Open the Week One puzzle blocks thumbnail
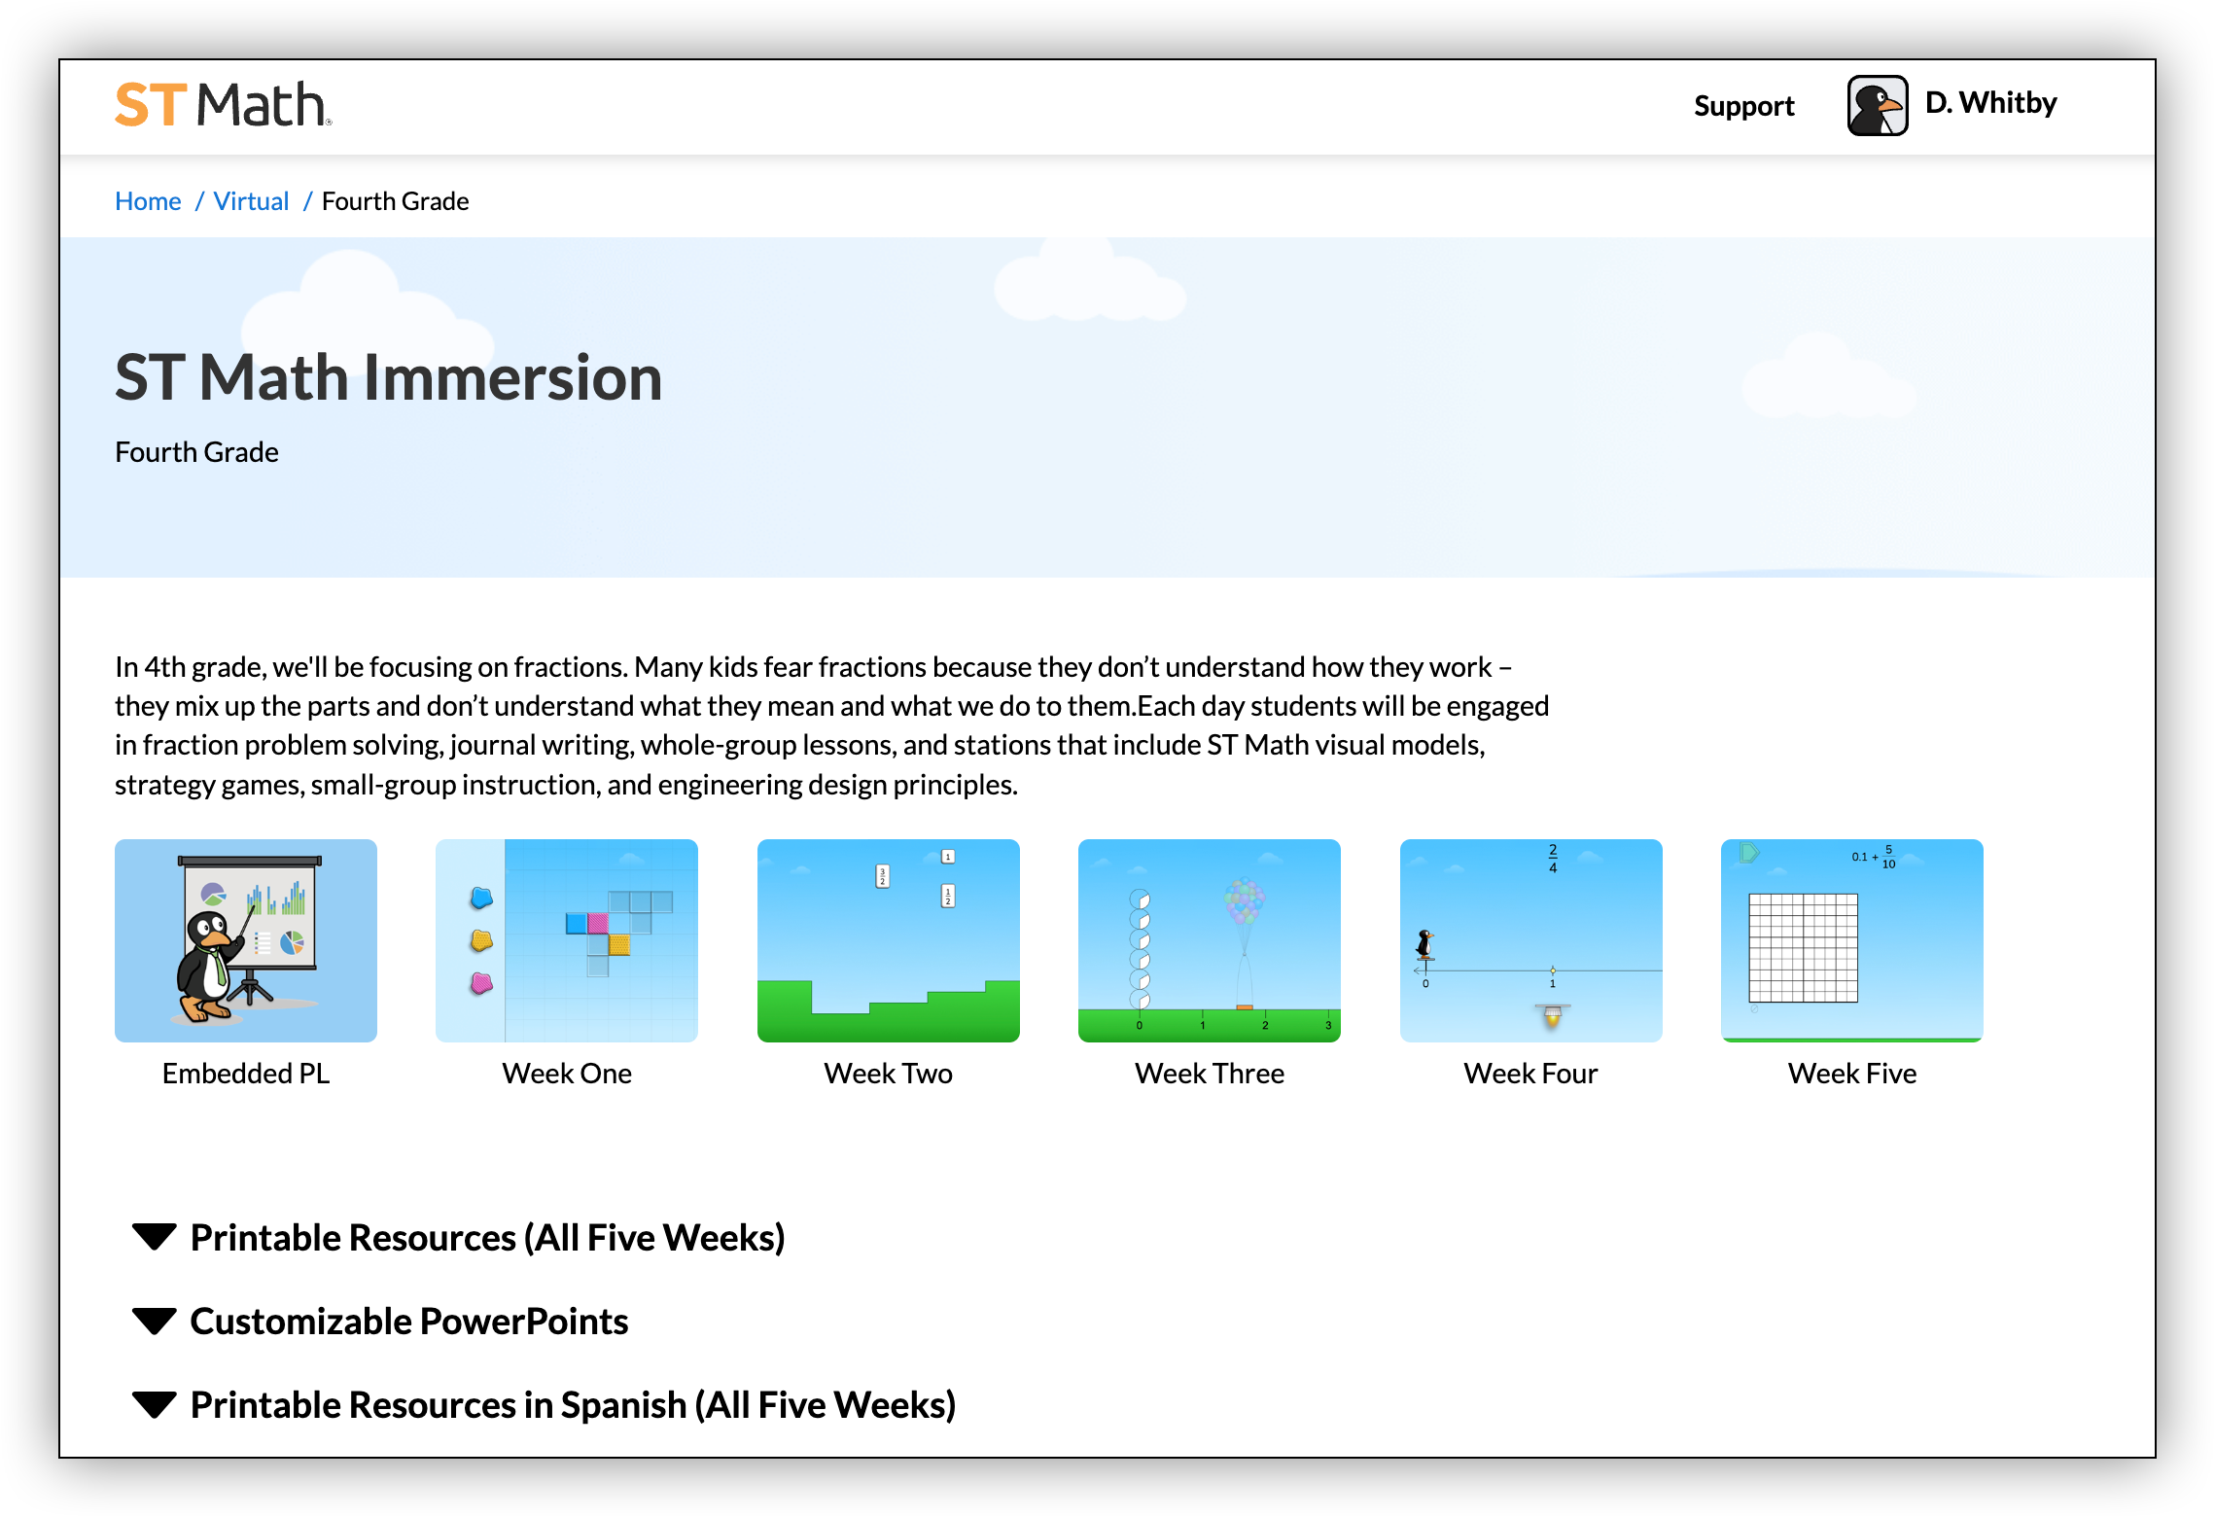The image size is (2215, 1517). click(x=567, y=940)
